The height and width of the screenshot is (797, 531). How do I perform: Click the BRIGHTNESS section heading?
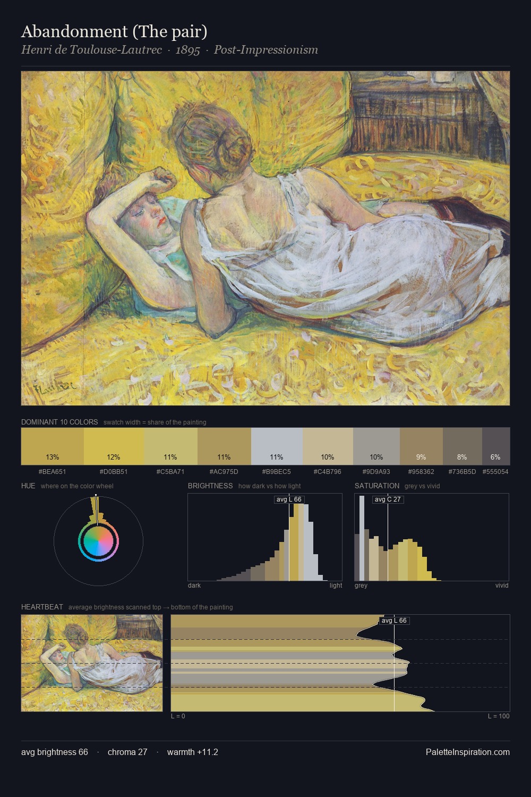click(x=210, y=486)
